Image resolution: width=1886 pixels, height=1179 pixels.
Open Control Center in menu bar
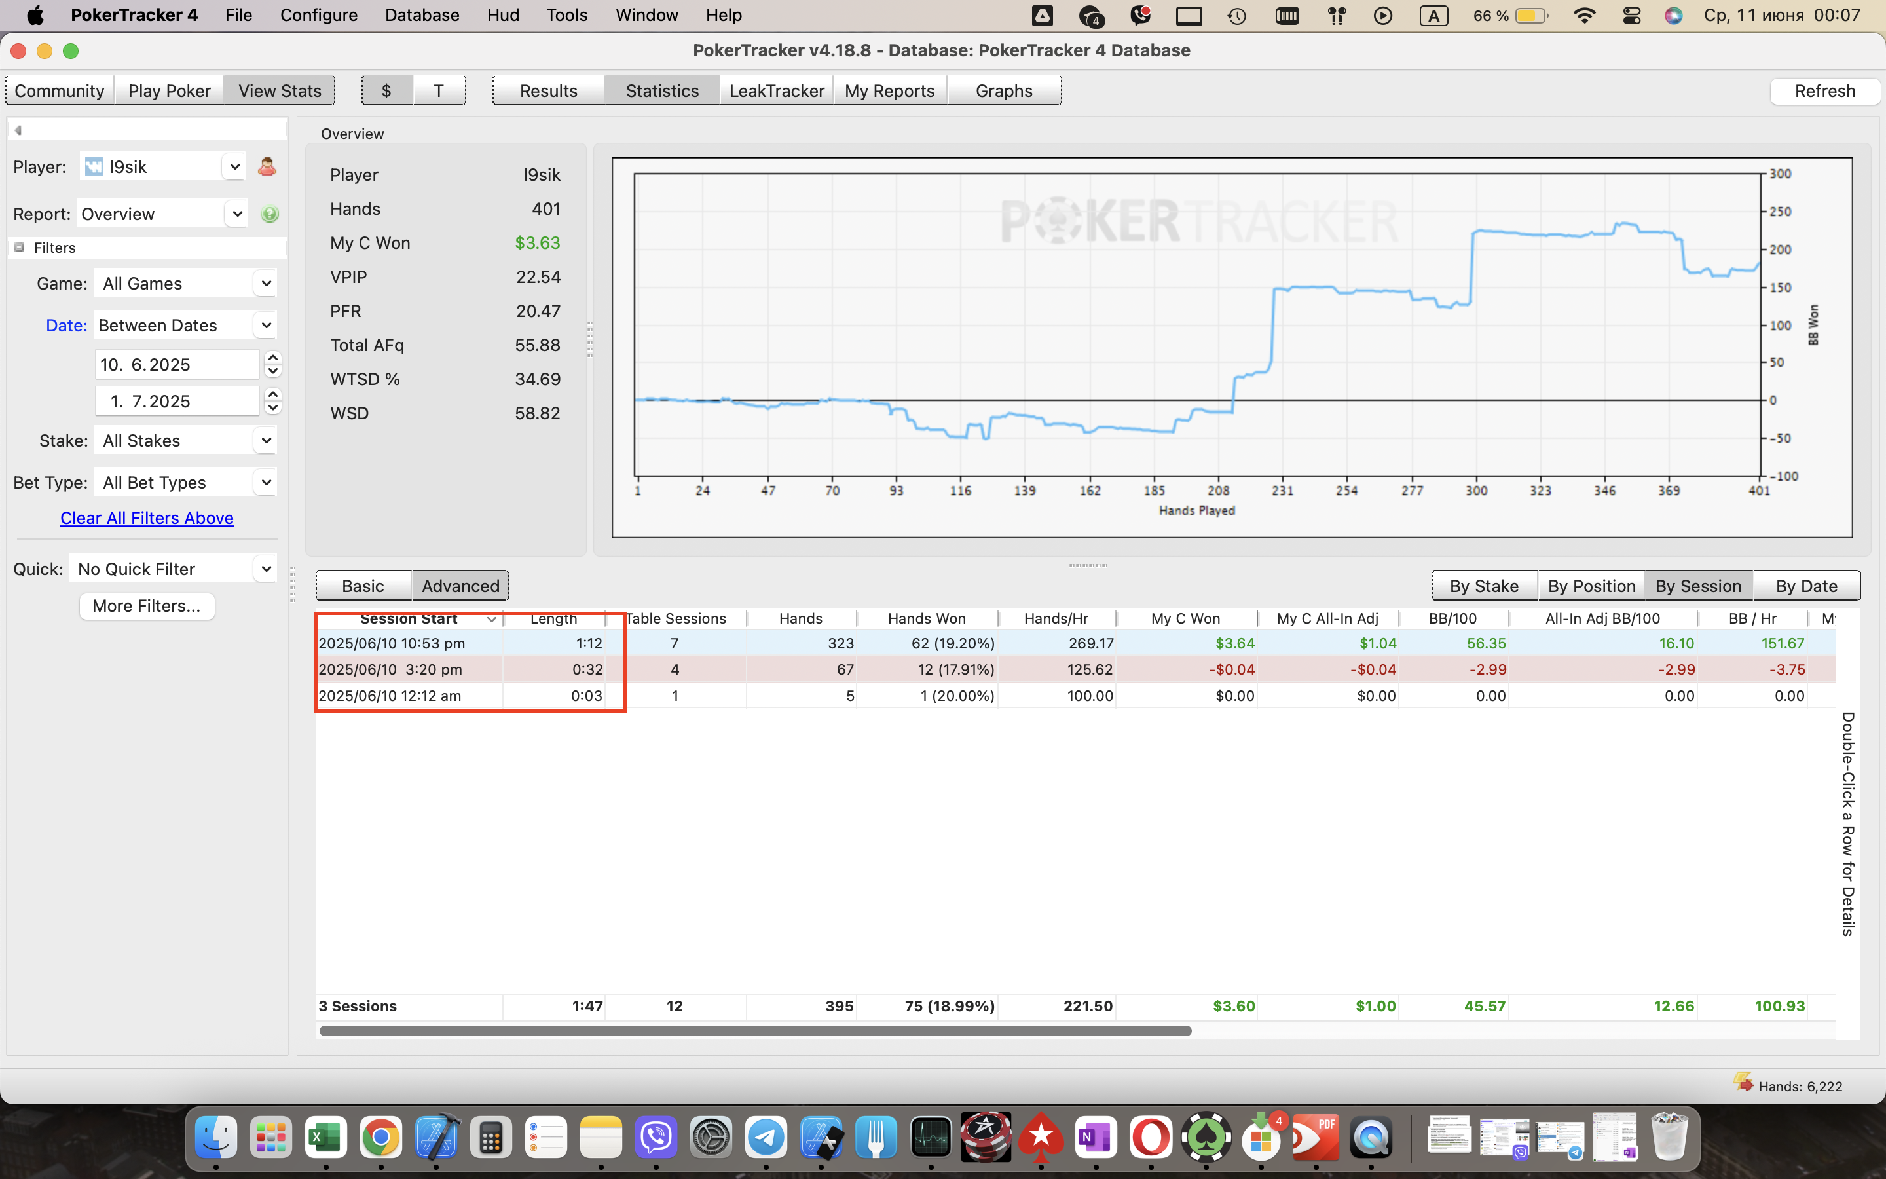point(1632,15)
